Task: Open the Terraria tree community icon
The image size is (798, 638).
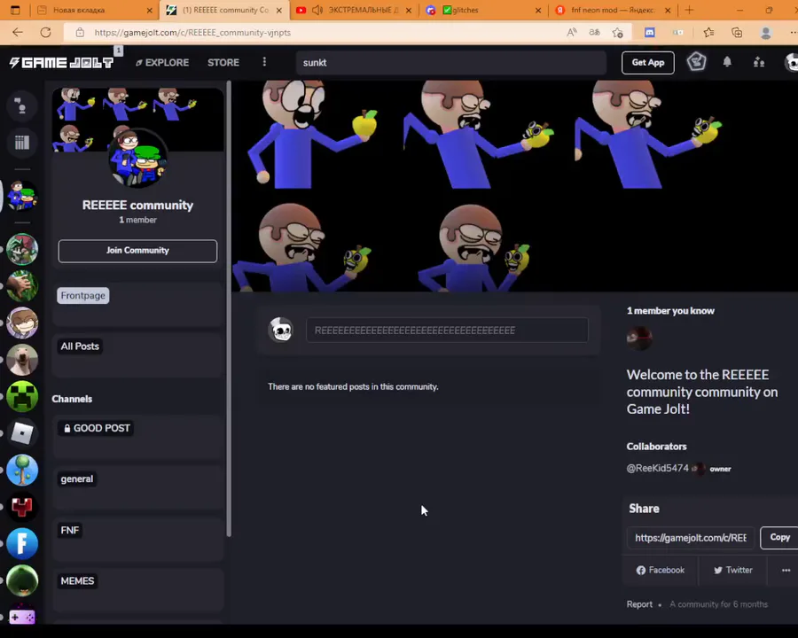Action: tap(22, 470)
